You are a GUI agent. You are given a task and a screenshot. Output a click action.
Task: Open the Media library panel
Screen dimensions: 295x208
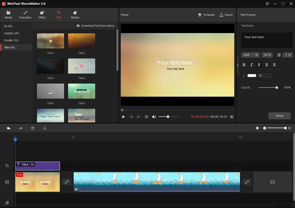(x=8, y=14)
